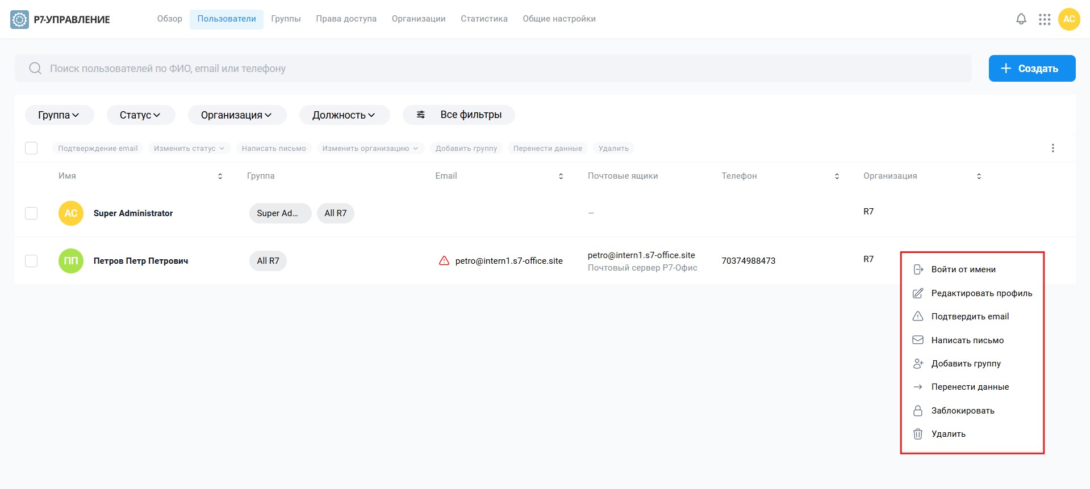This screenshot has width=1090, height=489.
Task: Expand the Должность filter dropdown
Action: (x=344, y=115)
